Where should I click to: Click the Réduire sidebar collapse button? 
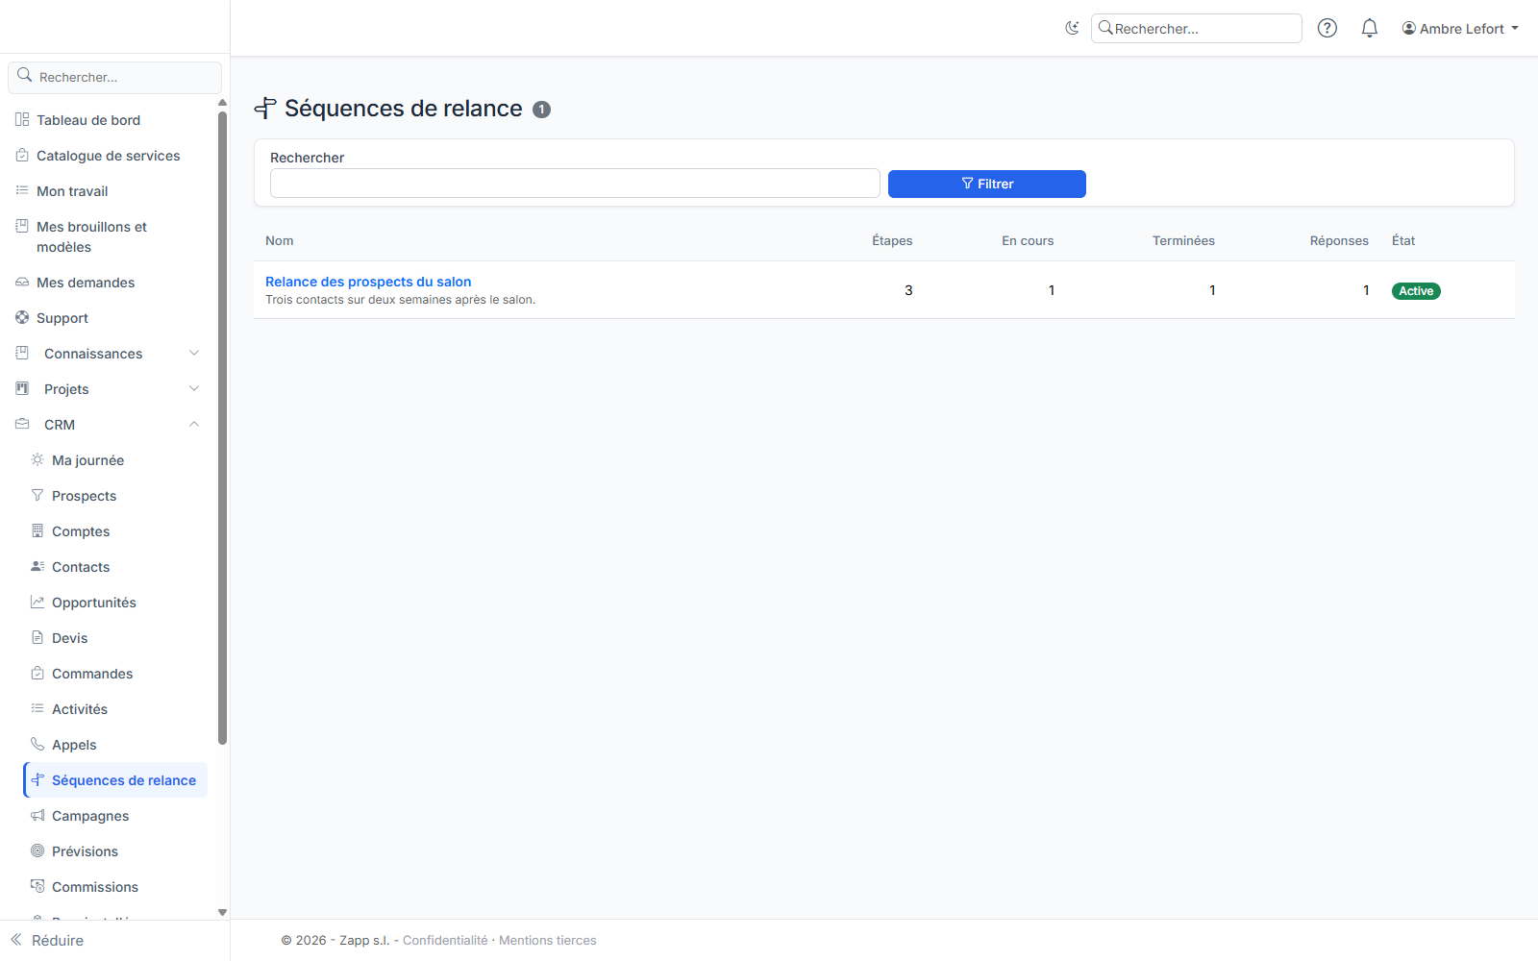click(47, 940)
